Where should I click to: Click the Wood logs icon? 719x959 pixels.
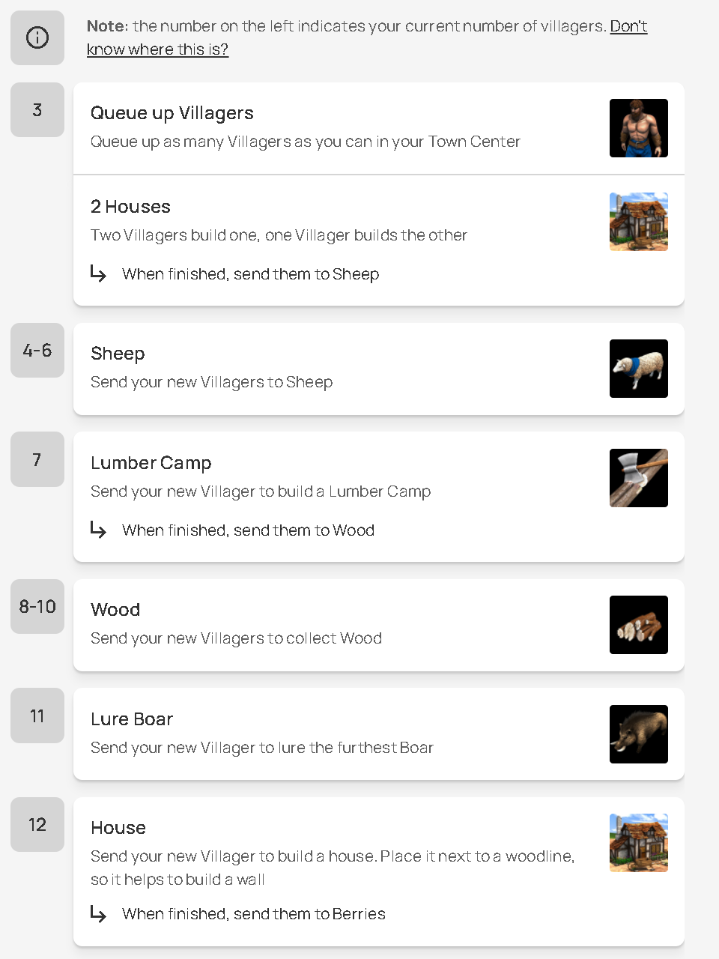pos(638,625)
